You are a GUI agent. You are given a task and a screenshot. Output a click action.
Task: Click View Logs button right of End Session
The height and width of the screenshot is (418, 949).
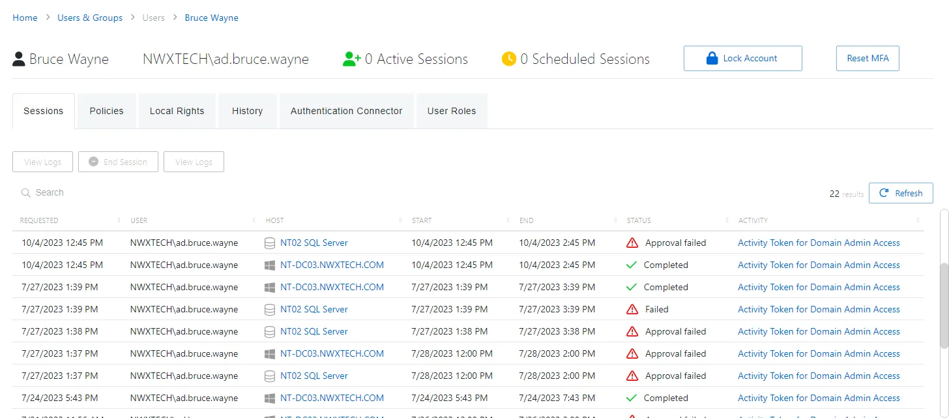194,162
